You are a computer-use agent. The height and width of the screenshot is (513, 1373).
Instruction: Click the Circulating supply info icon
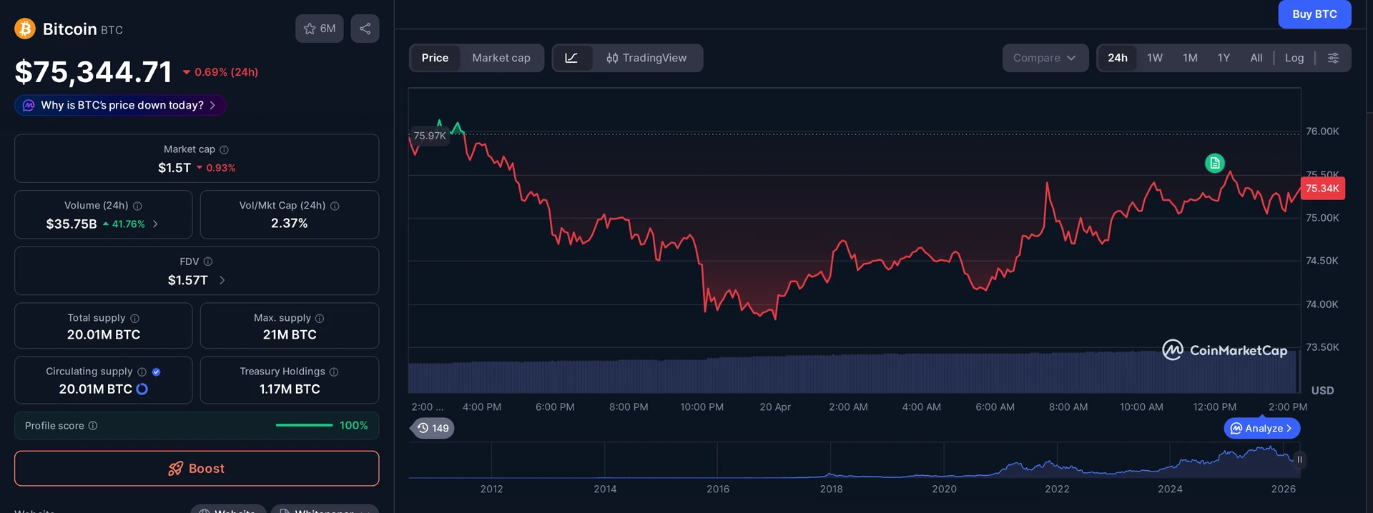142,372
